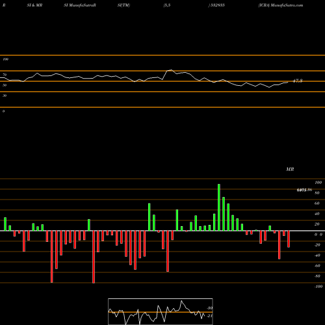325x325 pixels.
Task: Open the mini RSI overview chart thumbnail
Action: [x=161, y=311]
